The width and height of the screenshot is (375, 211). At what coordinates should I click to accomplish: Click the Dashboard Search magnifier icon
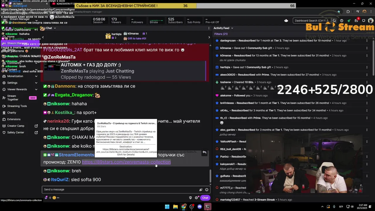pyautogui.click(x=334, y=21)
